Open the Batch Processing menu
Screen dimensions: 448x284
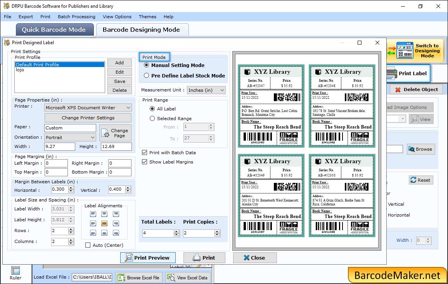[76, 17]
